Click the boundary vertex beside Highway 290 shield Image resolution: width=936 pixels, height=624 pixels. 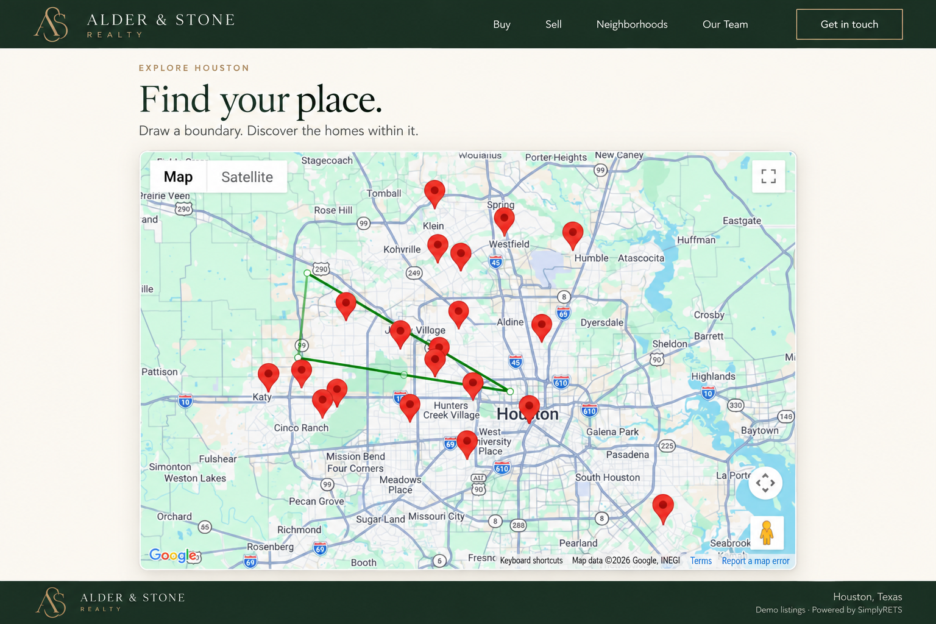click(307, 273)
